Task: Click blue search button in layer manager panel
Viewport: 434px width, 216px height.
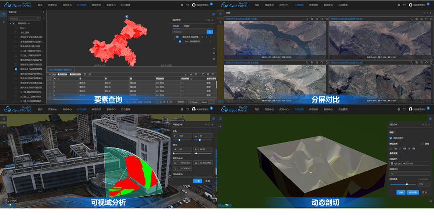Action: tap(210, 32)
